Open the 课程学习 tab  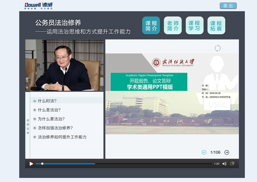coord(194,26)
